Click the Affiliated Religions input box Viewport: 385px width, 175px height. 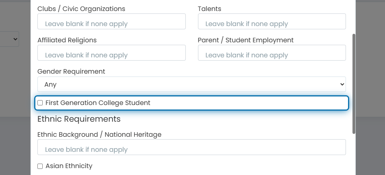click(111, 52)
